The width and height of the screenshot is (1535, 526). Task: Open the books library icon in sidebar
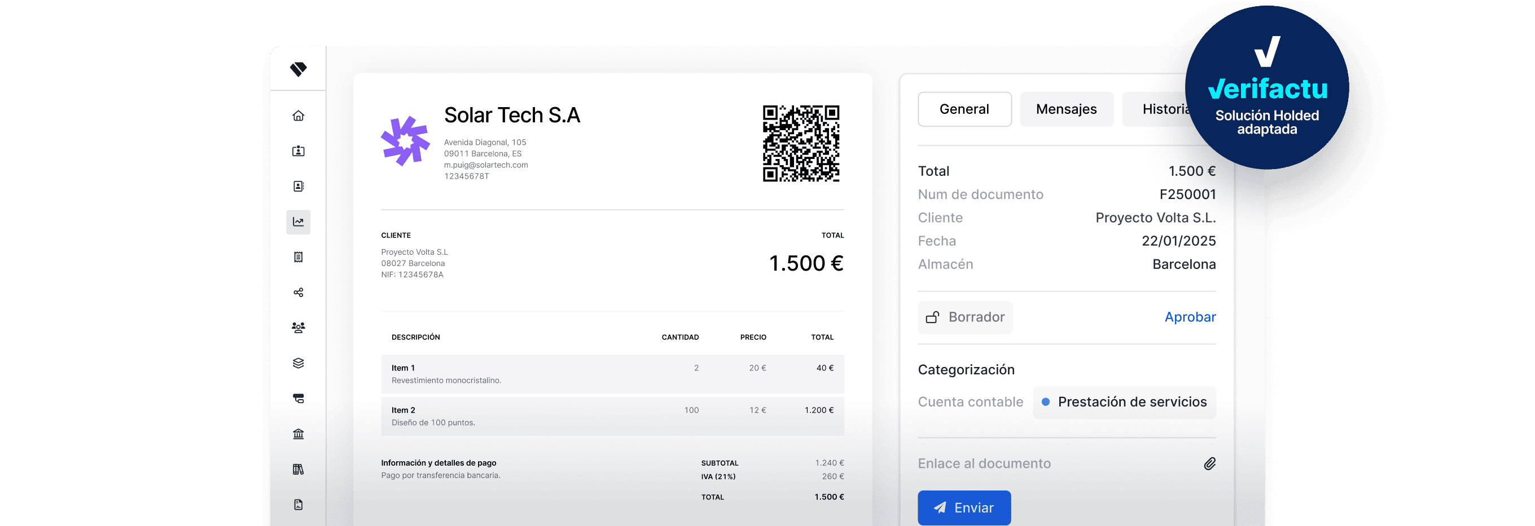(298, 469)
